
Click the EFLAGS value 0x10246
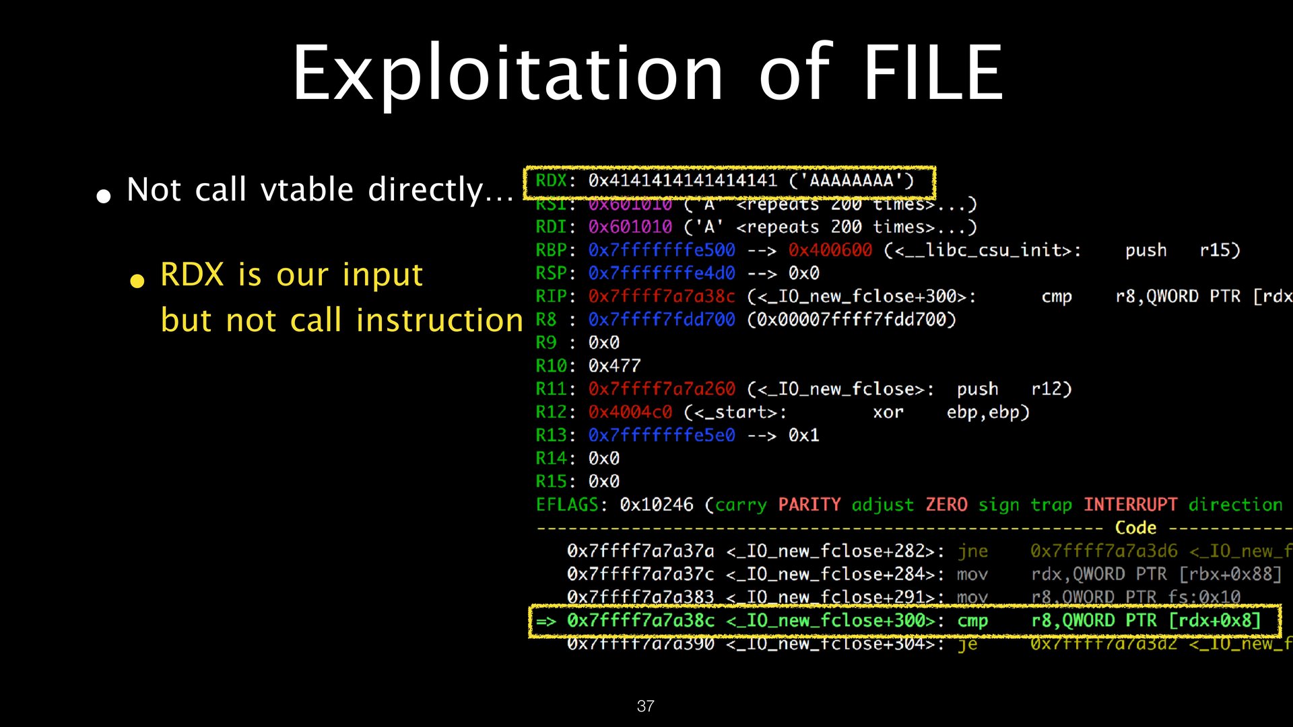click(656, 505)
